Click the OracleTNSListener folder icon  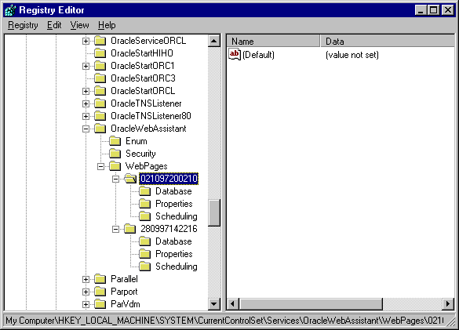click(x=100, y=103)
